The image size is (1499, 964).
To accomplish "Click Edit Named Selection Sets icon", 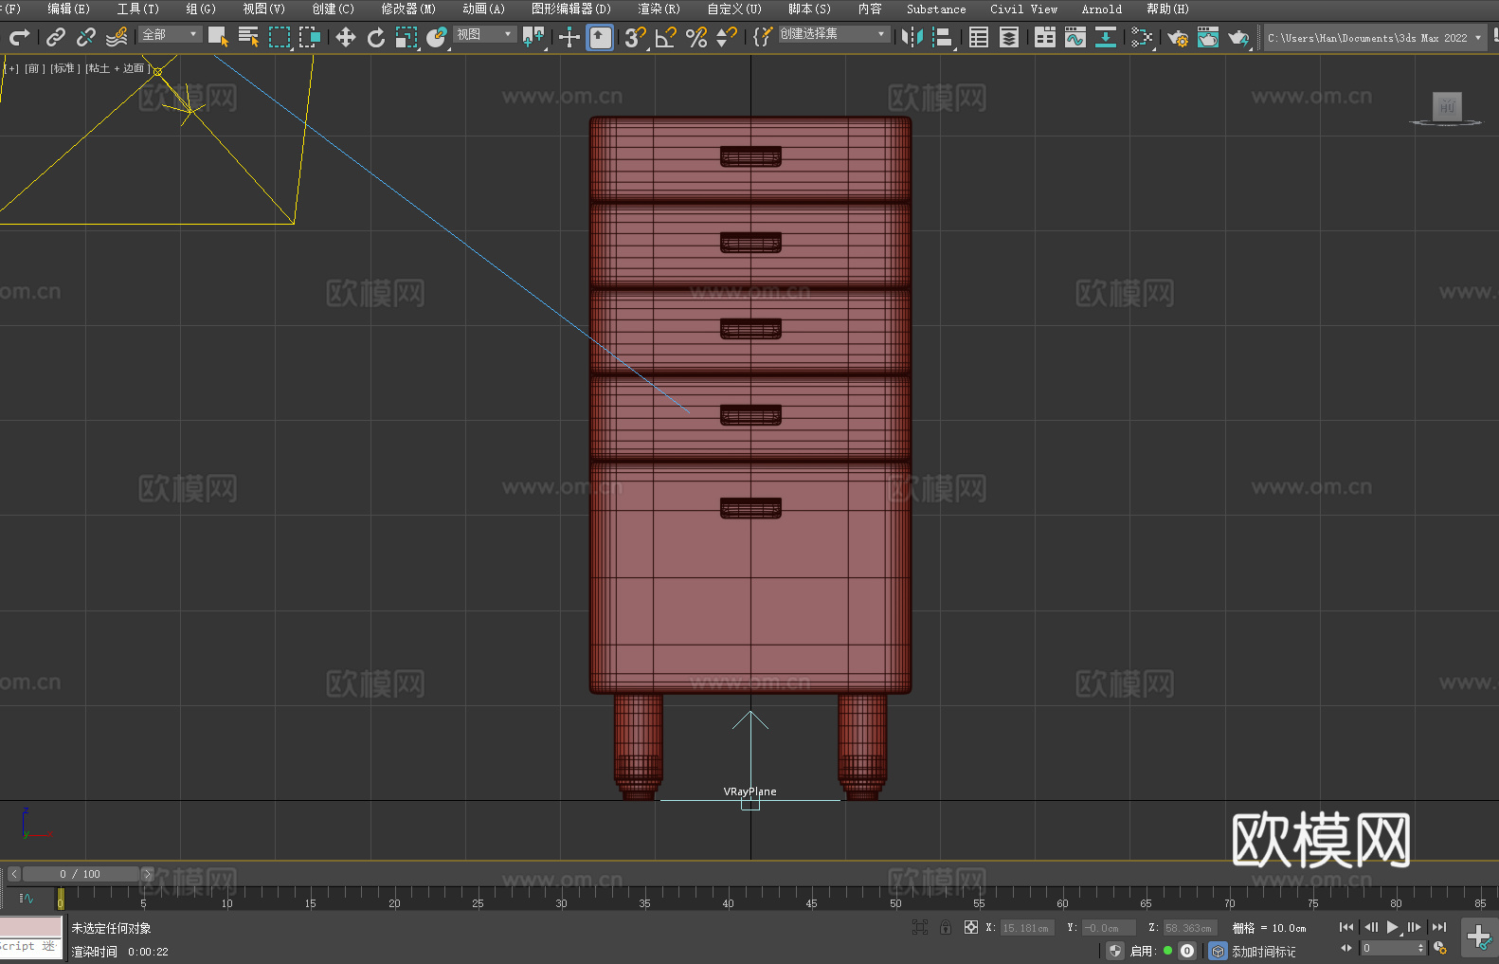I will [x=763, y=37].
